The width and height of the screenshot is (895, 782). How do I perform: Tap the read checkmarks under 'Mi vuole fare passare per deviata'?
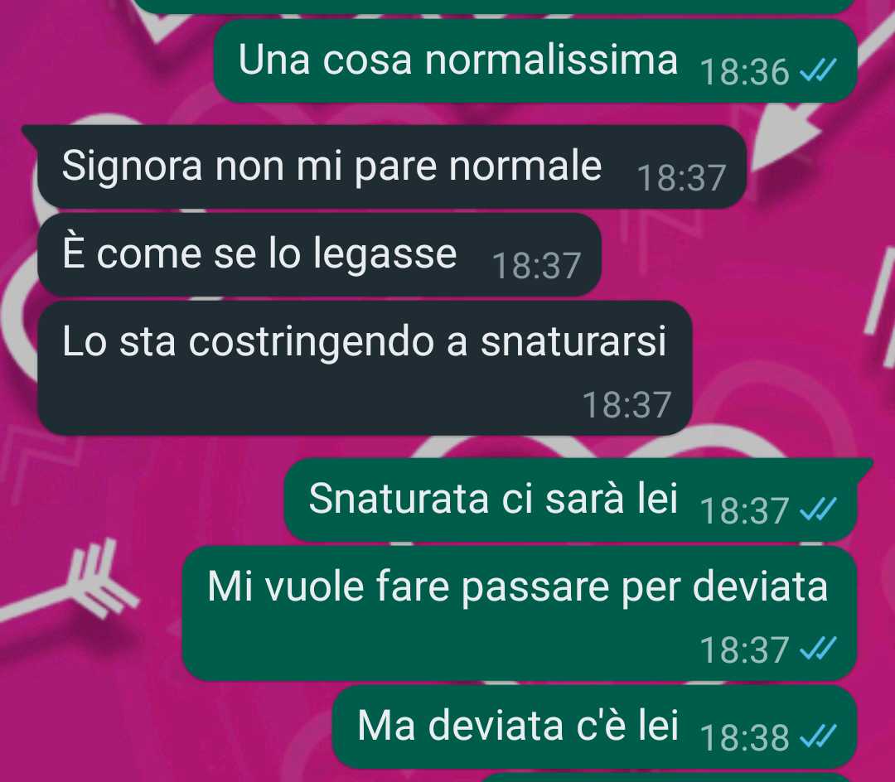818,649
